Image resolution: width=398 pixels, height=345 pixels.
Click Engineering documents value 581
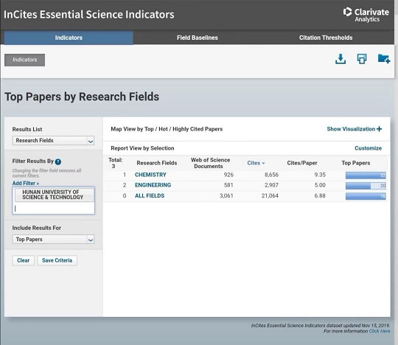(228, 185)
